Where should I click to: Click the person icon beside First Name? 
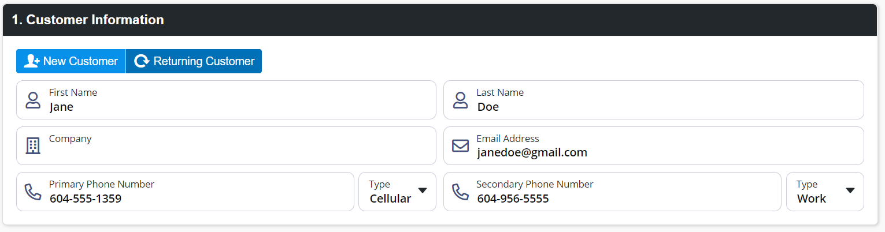click(34, 100)
